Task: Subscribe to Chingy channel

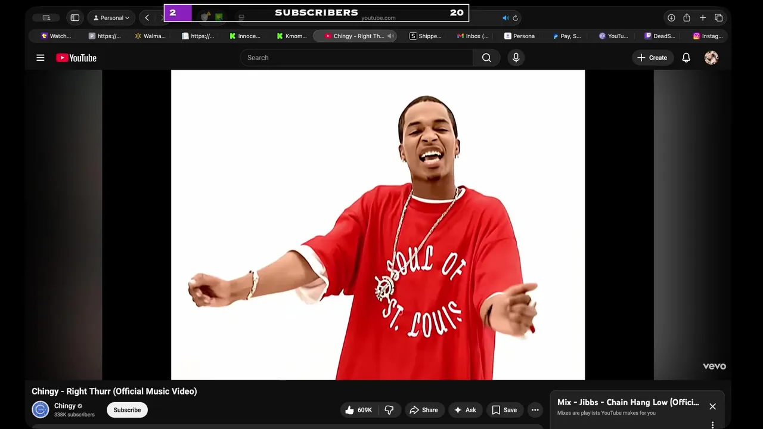Action: (x=128, y=410)
